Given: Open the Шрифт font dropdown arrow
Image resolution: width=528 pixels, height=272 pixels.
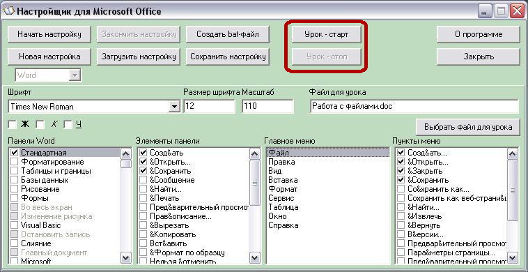Looking at the screenshot, I should click(173, 107).
